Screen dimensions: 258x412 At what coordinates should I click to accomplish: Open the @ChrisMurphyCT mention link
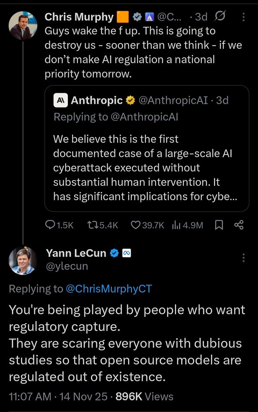109,289
